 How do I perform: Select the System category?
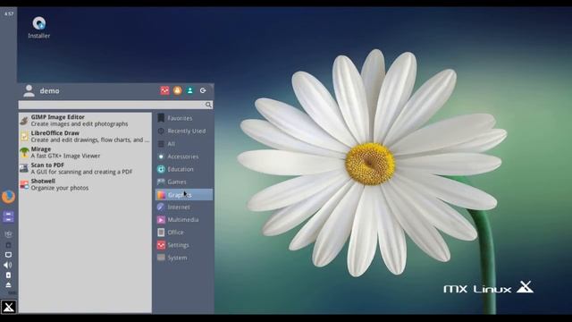[x=184, y=258]
